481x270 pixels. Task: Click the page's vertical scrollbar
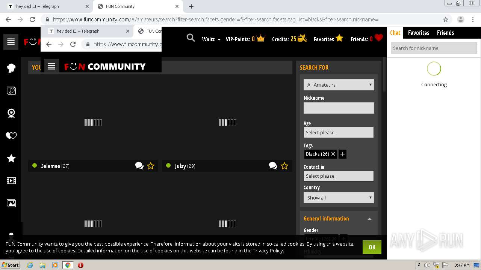[384, 75]
